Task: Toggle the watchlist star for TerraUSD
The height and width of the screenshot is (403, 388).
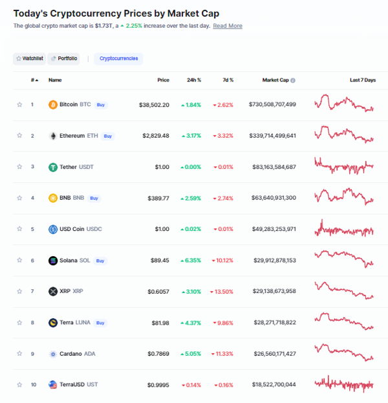Action: (19, 385)
